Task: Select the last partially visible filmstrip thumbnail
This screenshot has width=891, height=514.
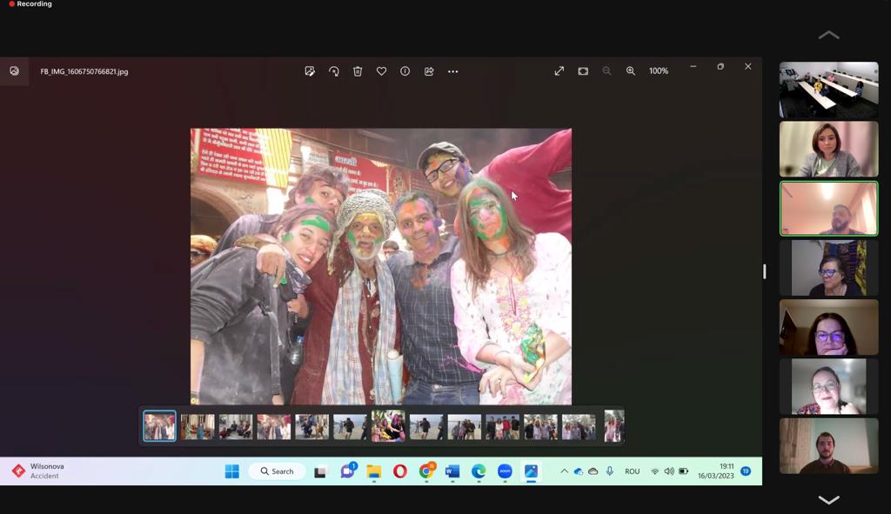Action: click(613, 426)
